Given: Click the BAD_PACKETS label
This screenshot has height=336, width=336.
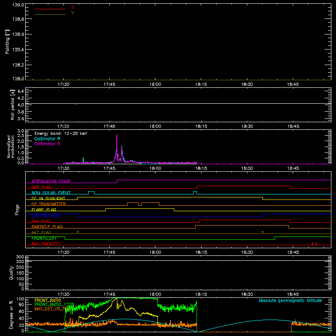Looking at the screenshot, I should [46, 244].
